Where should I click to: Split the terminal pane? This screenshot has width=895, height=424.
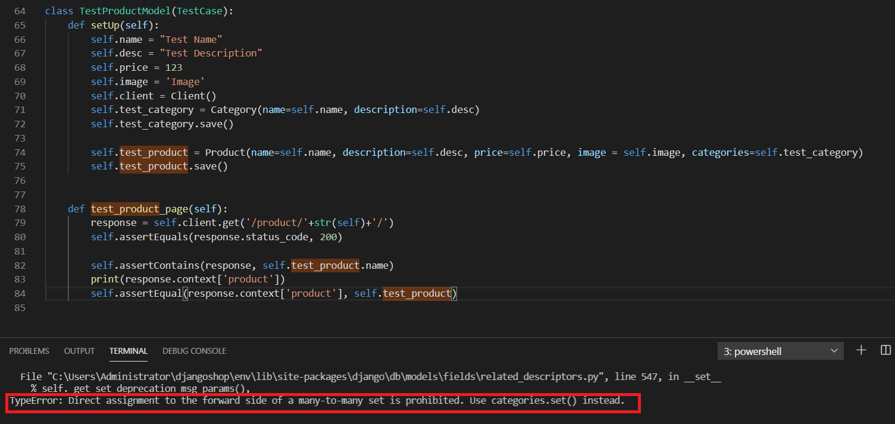coord(885,350)
